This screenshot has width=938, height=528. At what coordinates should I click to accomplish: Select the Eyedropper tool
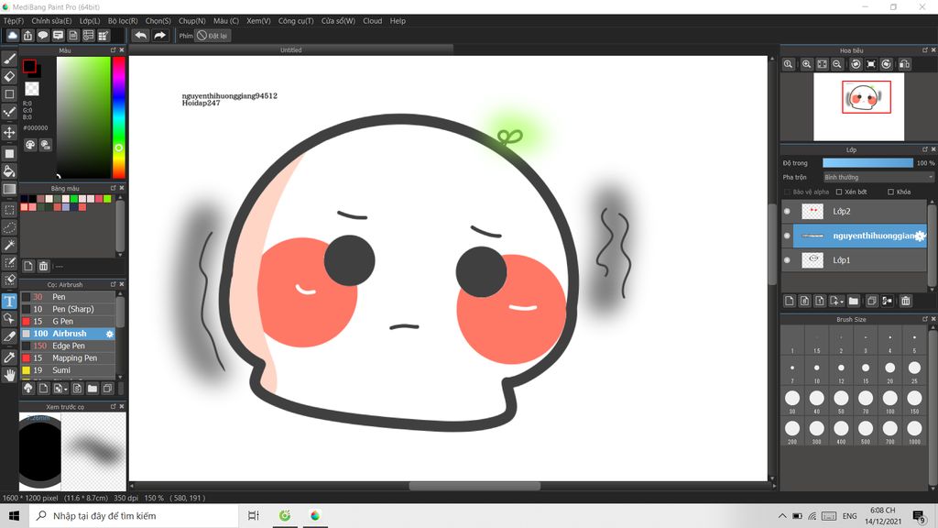[x=9, y=357]
